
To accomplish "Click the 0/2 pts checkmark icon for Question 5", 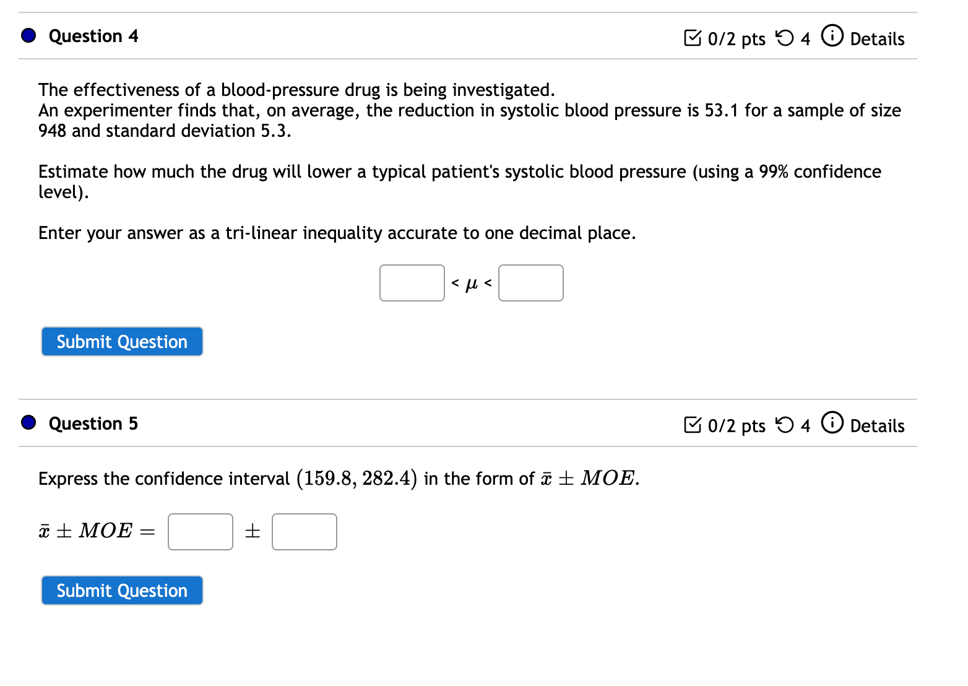I will (693, 425).
